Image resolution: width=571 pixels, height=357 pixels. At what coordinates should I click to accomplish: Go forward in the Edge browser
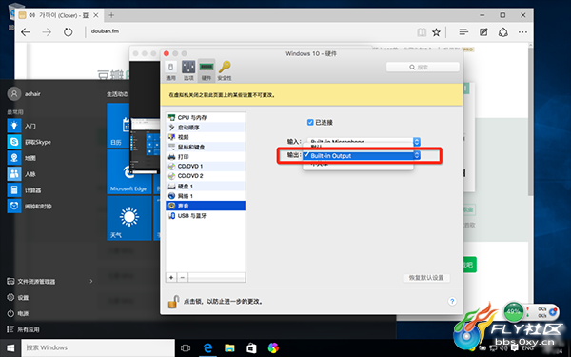click(x=47, y=32)
